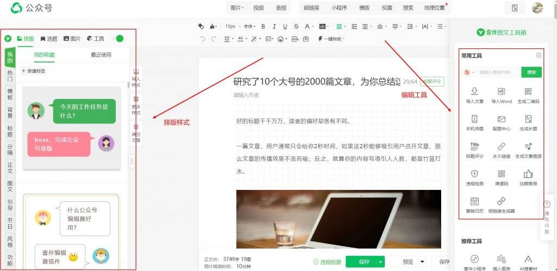Click 视频 in the top insert bar
Viewport: 557px width, 271px height.
(258, 8)
